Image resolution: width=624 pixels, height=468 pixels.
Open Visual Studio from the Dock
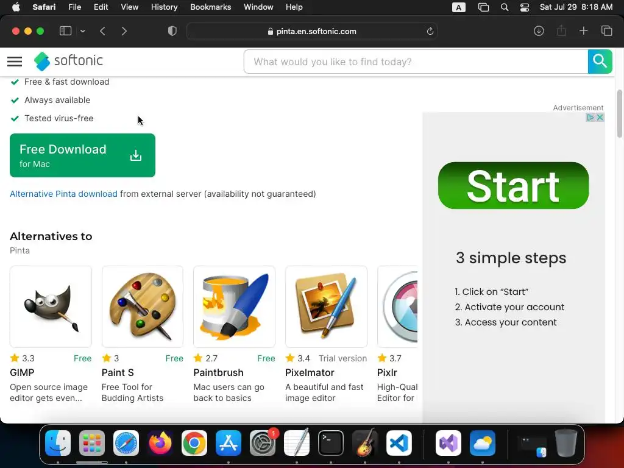click(448, 442)
